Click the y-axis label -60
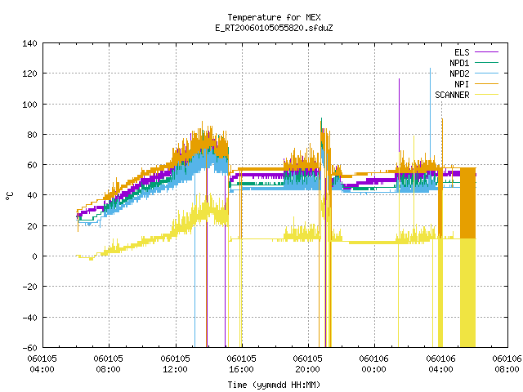Image resolution: width=523 pixels, height=392 pixels. point(29,348)
